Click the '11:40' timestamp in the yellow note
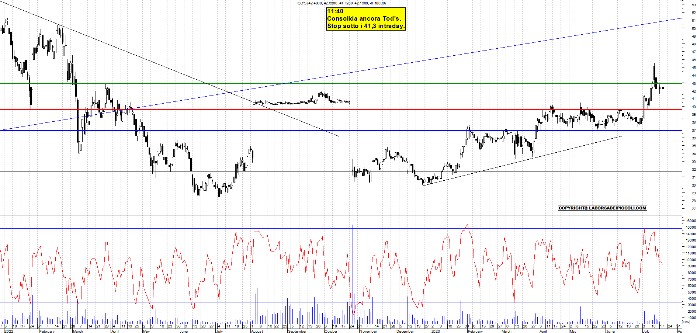The image size is (697, 333). click(x=335, y=11)
